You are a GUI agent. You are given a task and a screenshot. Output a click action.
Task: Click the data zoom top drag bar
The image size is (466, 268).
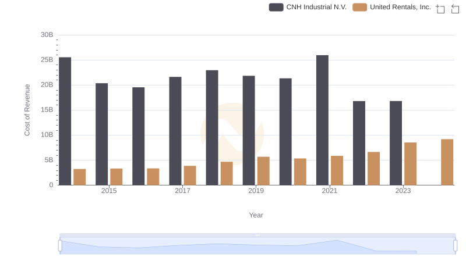[257, 235]
